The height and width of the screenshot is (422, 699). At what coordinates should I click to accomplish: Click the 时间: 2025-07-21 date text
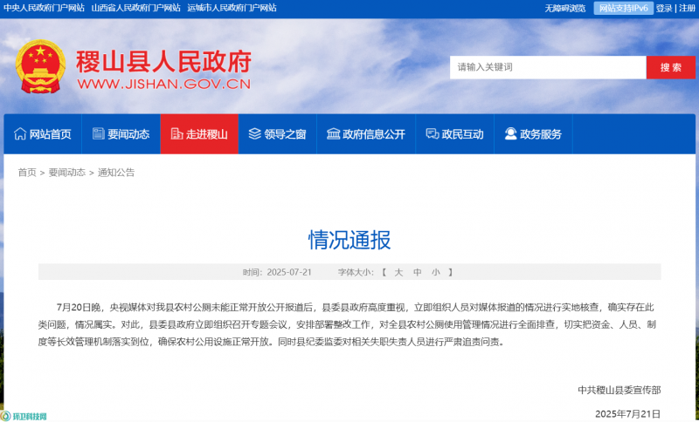tap(277, 272)
